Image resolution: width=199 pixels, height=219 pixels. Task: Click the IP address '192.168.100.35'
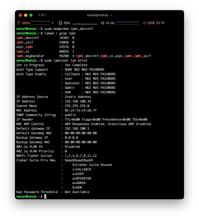78,101
